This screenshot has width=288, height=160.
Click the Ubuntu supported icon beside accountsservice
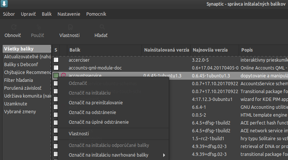(x=63, y=76)
